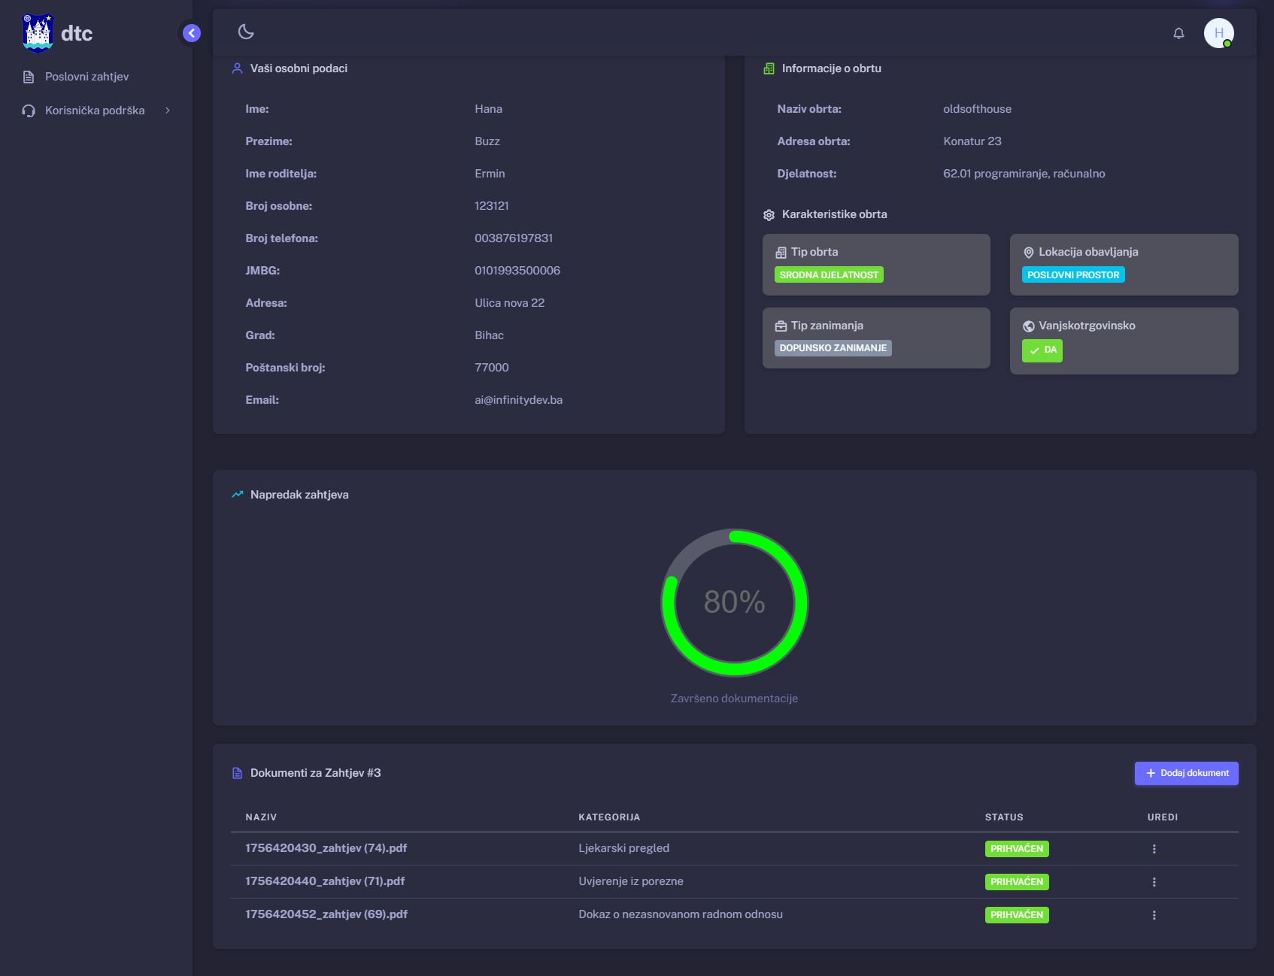Open actions menu for zahtjev (69).pdf
This screenshot has height=976, width=1274.
(x=1154, y=915)
